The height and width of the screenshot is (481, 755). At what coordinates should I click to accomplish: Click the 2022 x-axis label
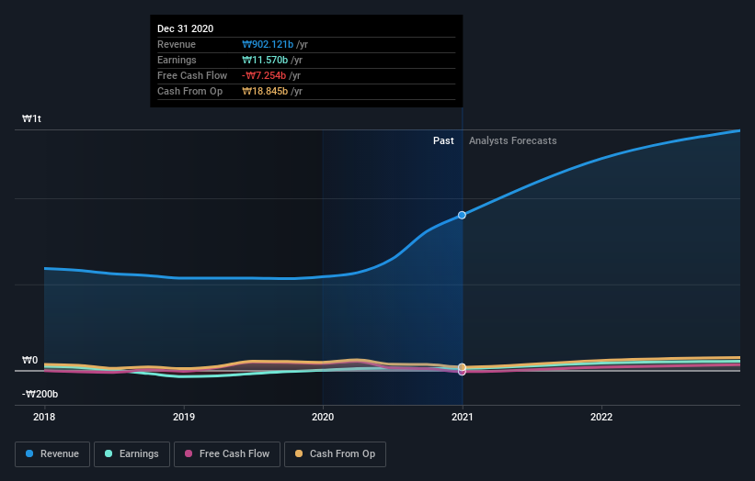click(x=601, y=417)
